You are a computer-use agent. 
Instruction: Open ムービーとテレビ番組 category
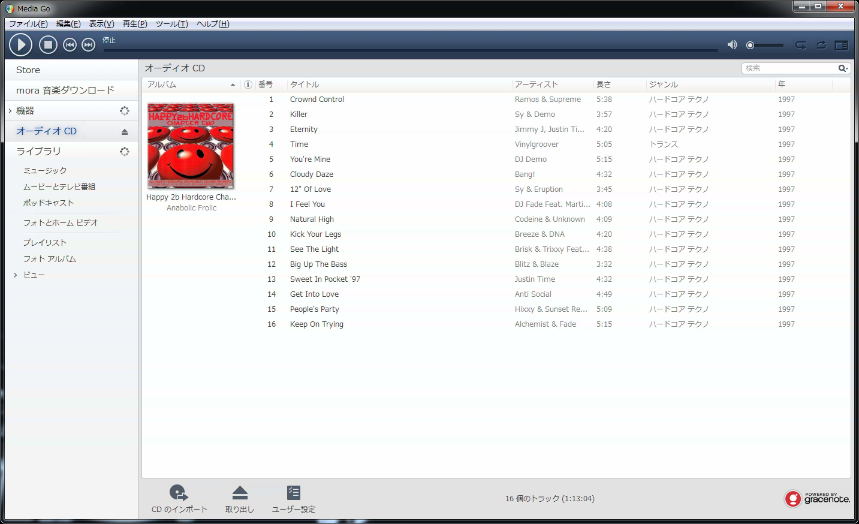click(x=59, y=187)
